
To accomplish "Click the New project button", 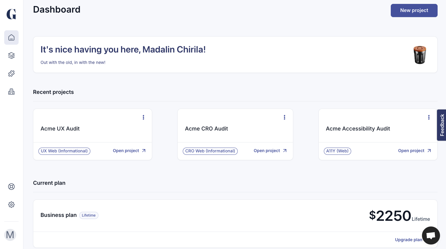I will pyautogui.click(x=414, y=10).
